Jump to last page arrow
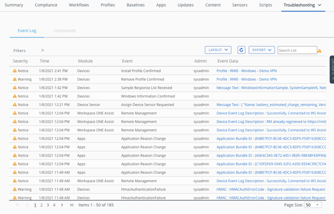The image size is (334, 214). tap(71, 205)
